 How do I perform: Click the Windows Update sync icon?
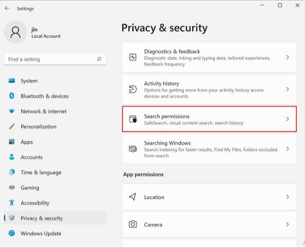[x=12, y=233]
